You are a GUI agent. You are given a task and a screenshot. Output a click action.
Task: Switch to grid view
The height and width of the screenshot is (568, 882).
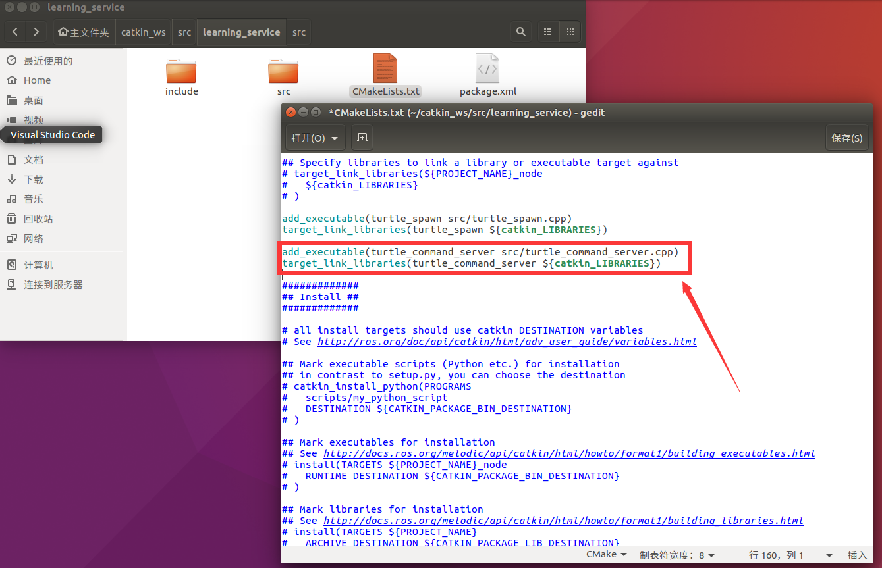click(569, 31)
